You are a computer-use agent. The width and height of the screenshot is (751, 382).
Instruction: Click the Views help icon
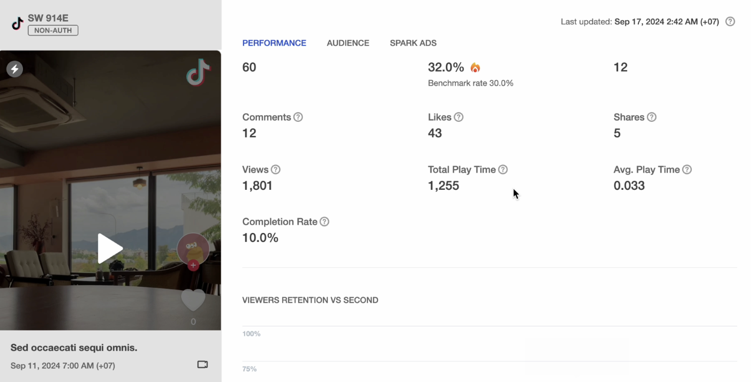276,170
